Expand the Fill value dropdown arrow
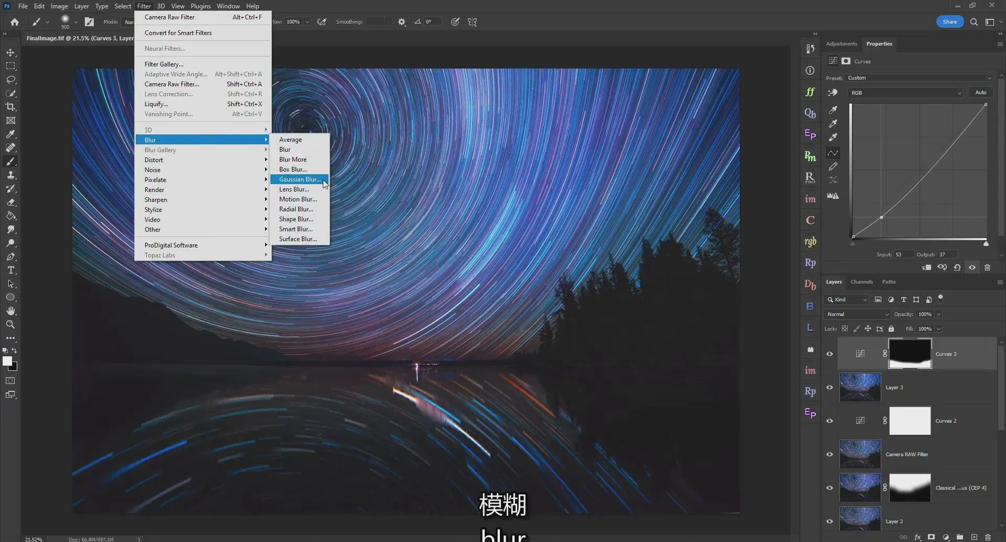The height and width of the screenshot is (542, 1006). click(938, 329)
